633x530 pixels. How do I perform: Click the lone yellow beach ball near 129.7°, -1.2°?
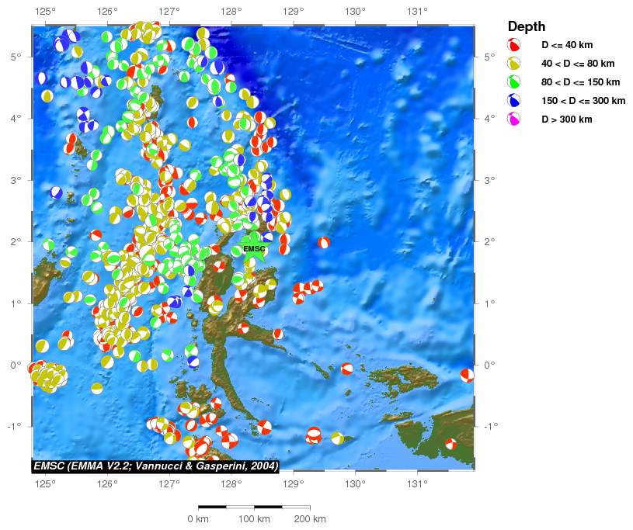338,438
